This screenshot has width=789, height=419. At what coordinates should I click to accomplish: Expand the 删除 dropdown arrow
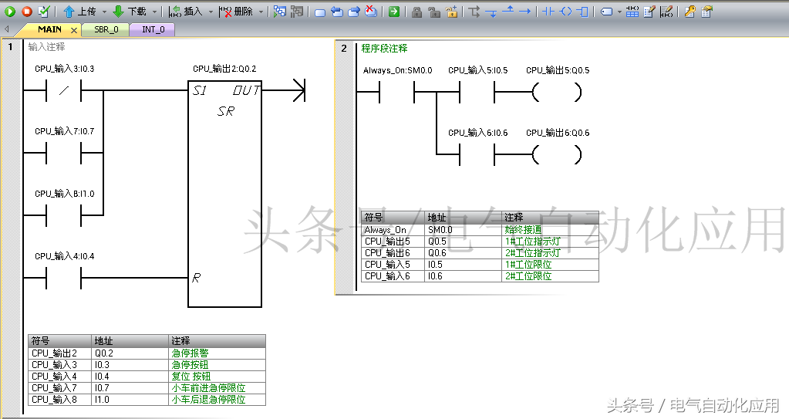(x=261, y=12)
